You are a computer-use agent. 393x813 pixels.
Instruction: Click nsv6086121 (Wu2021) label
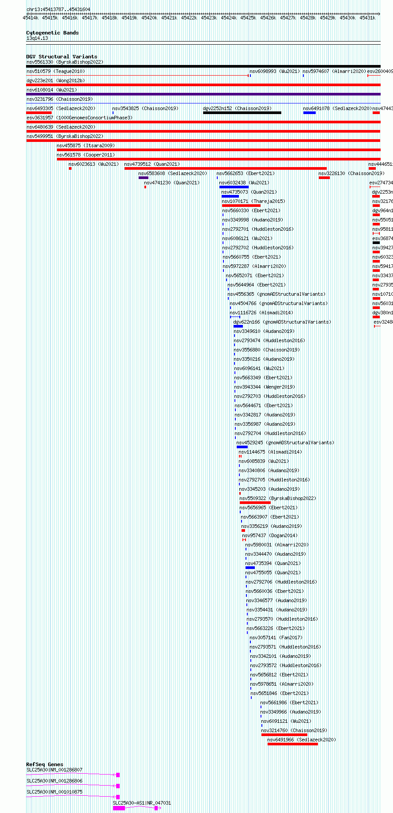[x=247, y=238]
